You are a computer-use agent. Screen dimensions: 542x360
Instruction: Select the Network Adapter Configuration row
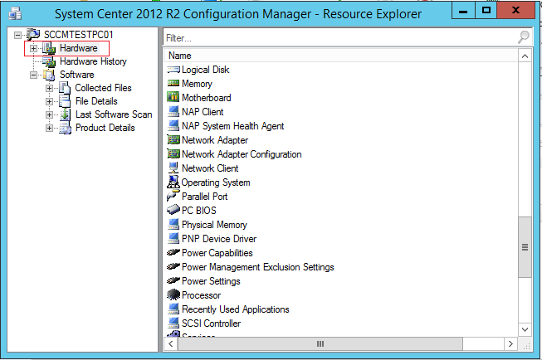341,154
